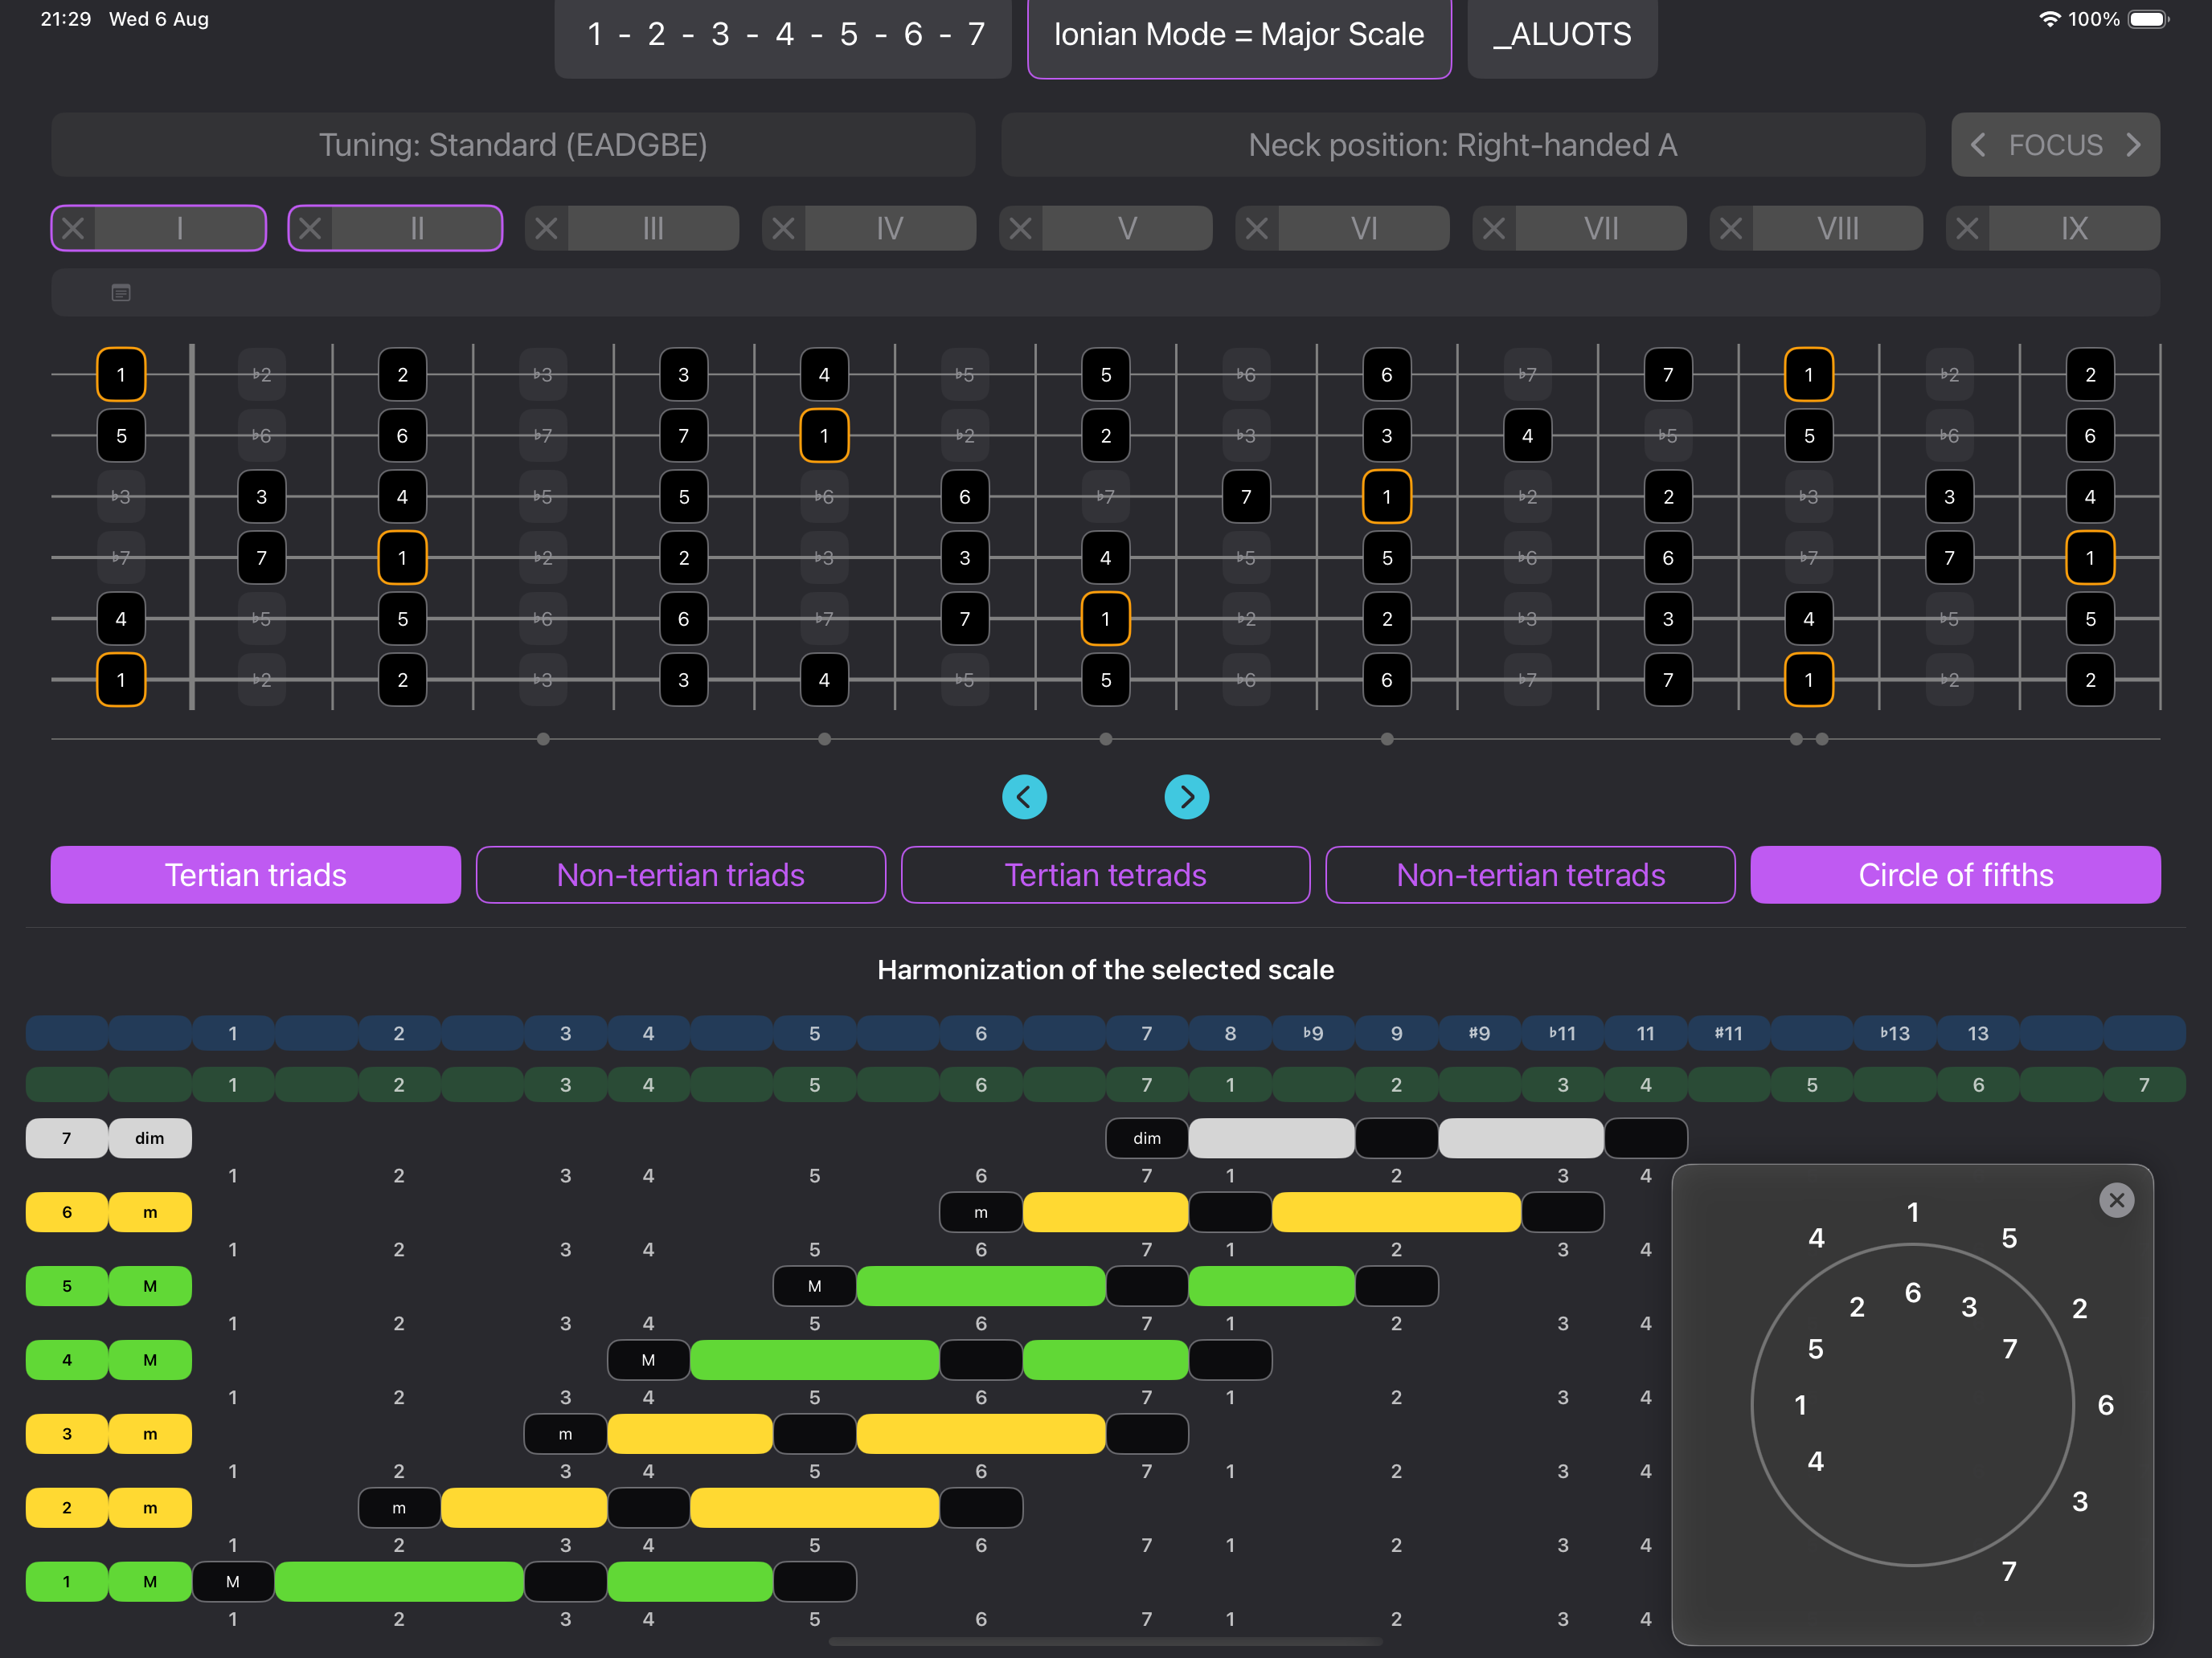Click the X icon on position III

(x=546, y=229)
